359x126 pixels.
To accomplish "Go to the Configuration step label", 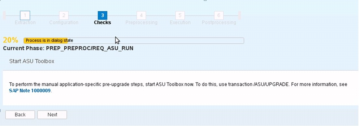I will 64,23.
